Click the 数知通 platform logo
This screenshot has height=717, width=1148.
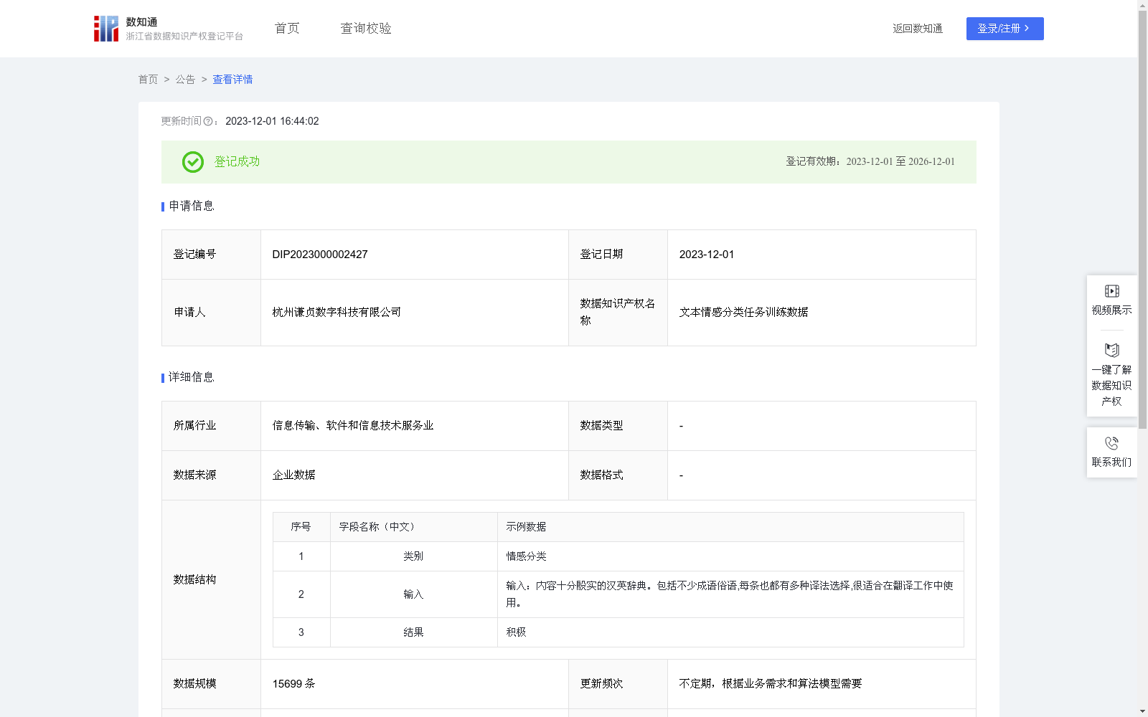[x=169, y=29]
